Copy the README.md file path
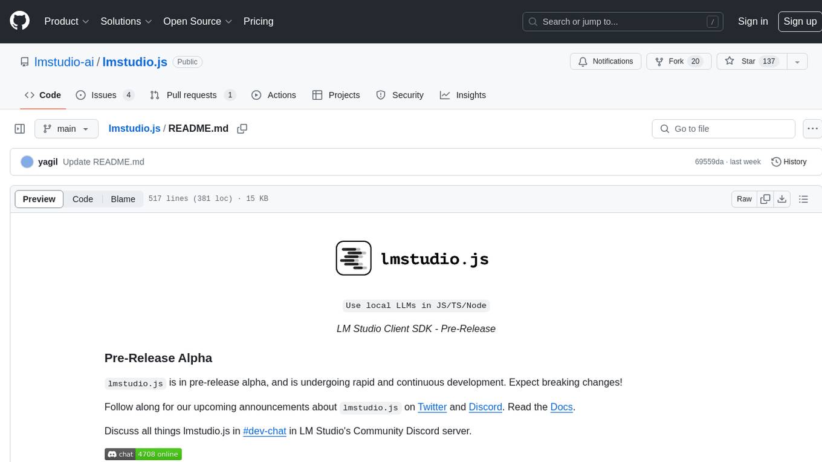822x462 pixels. click(242, 129)
